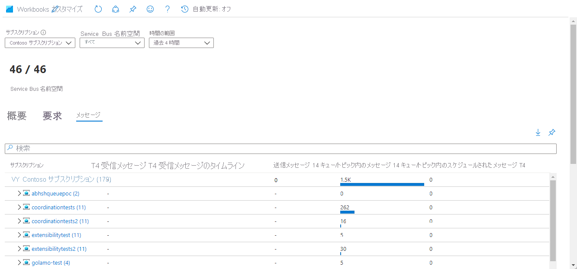
Task: Click the value 16 in coordinationtests2 row
Action: pos(343,221)
